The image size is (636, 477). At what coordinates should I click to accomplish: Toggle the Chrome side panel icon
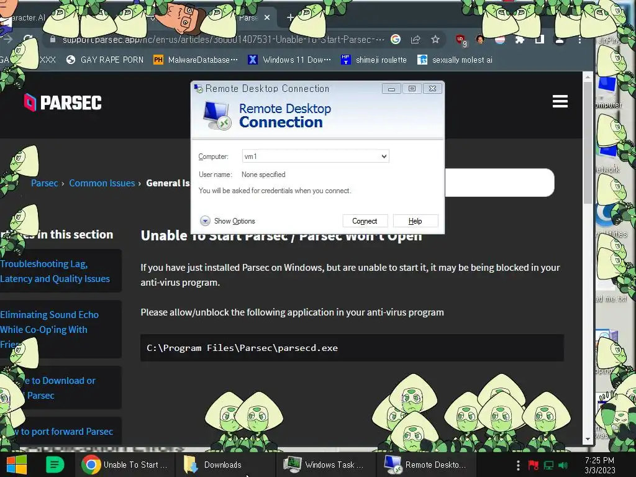[x=540, y=39]
